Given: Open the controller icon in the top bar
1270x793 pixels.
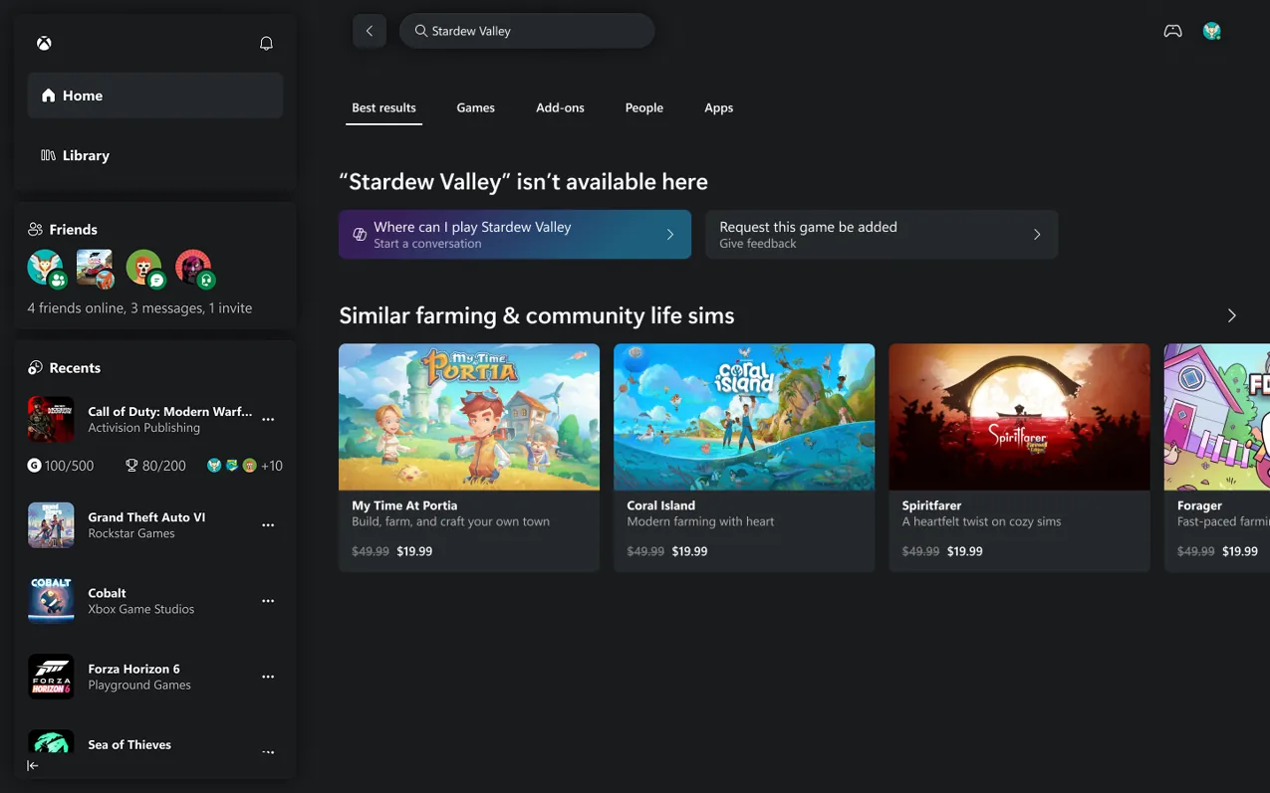Looking at the screenshot, I should click(x=1173, y=31).
